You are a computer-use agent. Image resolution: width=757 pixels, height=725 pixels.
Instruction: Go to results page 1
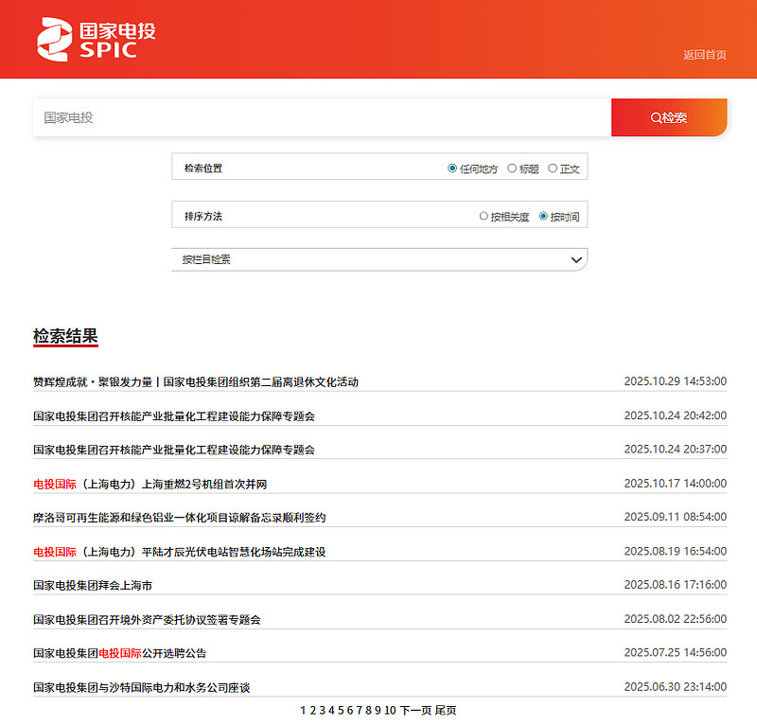click(x=303, y=711)
